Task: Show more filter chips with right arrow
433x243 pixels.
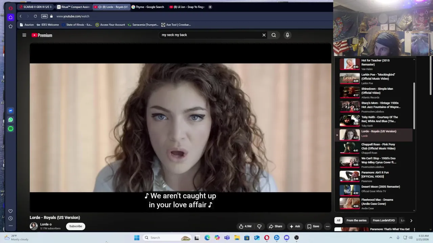Action: [x=411, y=220]
